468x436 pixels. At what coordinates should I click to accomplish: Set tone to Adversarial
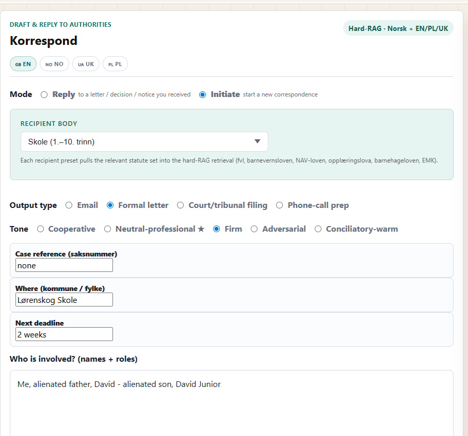tap(254, 229)
